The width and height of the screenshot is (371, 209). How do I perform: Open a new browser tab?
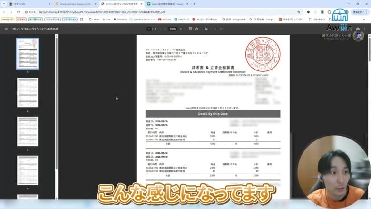point(194,4)
